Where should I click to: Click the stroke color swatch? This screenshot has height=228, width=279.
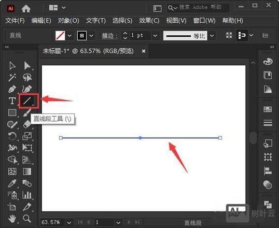coord(82,36)
